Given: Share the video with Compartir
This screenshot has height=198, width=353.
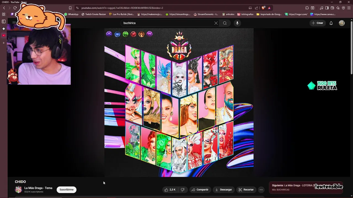Looking at the screenshot, I should click(200, 189).
